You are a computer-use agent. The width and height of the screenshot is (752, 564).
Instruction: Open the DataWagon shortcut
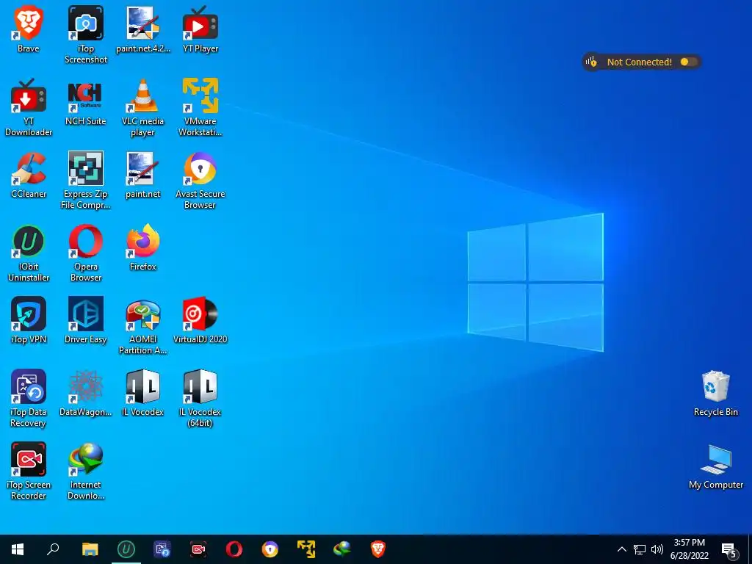point(86,393)
